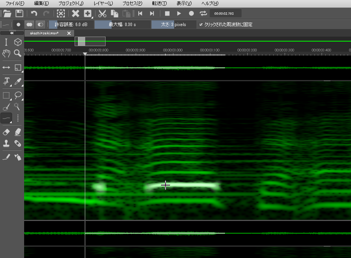Click the save floppy disk icon

click(19, 14)
